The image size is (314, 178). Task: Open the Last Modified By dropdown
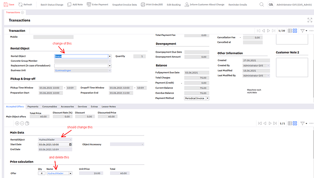pyautogui.click(x=268, y=76)
